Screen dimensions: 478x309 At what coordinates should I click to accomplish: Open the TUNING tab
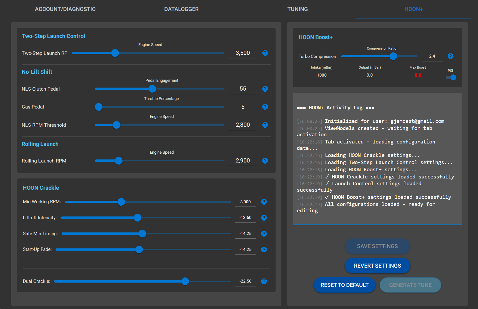[x=297, y=9]
